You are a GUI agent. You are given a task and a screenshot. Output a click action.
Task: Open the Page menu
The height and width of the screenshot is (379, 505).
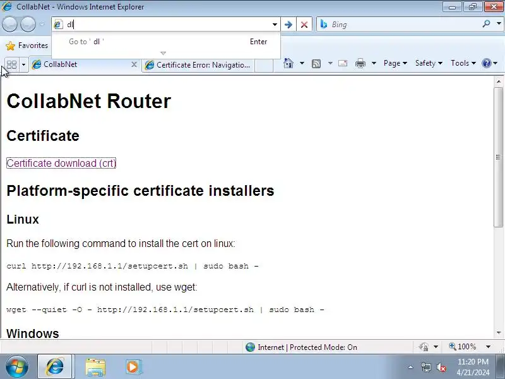tap(395, 63)
